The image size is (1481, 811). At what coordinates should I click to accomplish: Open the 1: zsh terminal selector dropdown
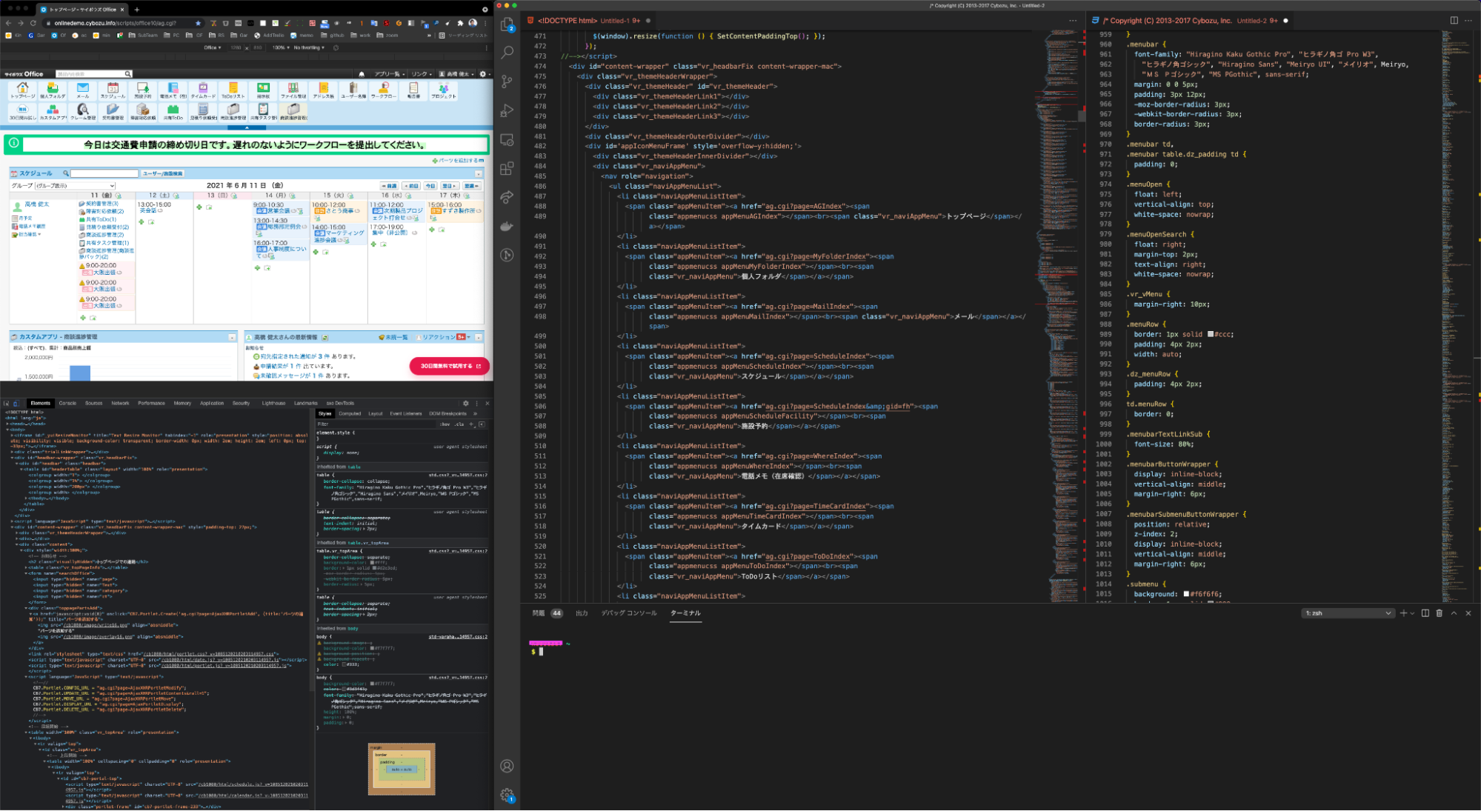pyautogui.click(x=1348, y=613)
